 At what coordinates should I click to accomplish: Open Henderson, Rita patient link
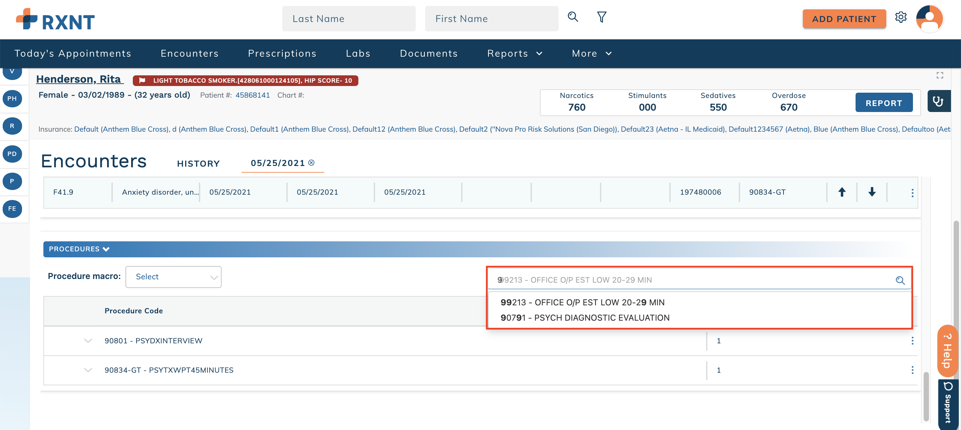pos(80,79)
